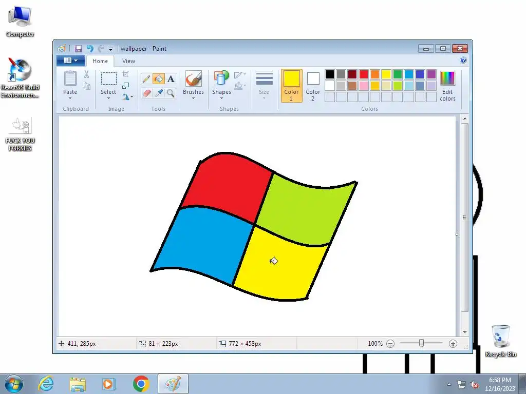Open Chrome from taskbar
Image resolution: width=526 pixels, height=394 pixels.
pos(141,384)
